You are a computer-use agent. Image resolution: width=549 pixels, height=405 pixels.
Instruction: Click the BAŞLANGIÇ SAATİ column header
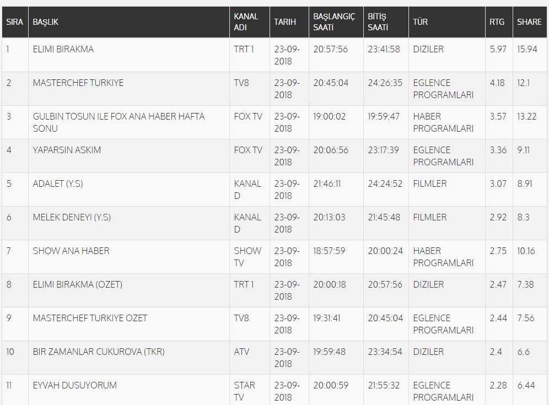(334, 22)
